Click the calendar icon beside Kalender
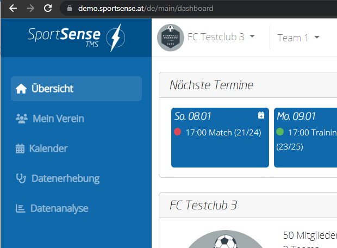Viewport: 337px width, 248px height. (20, 148)
